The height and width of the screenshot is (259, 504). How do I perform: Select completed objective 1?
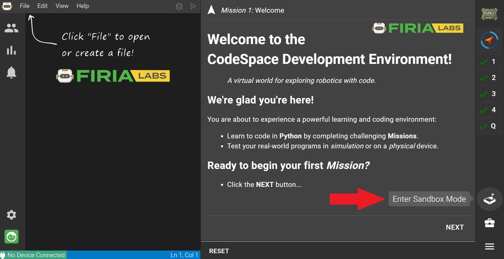[489, 62]
